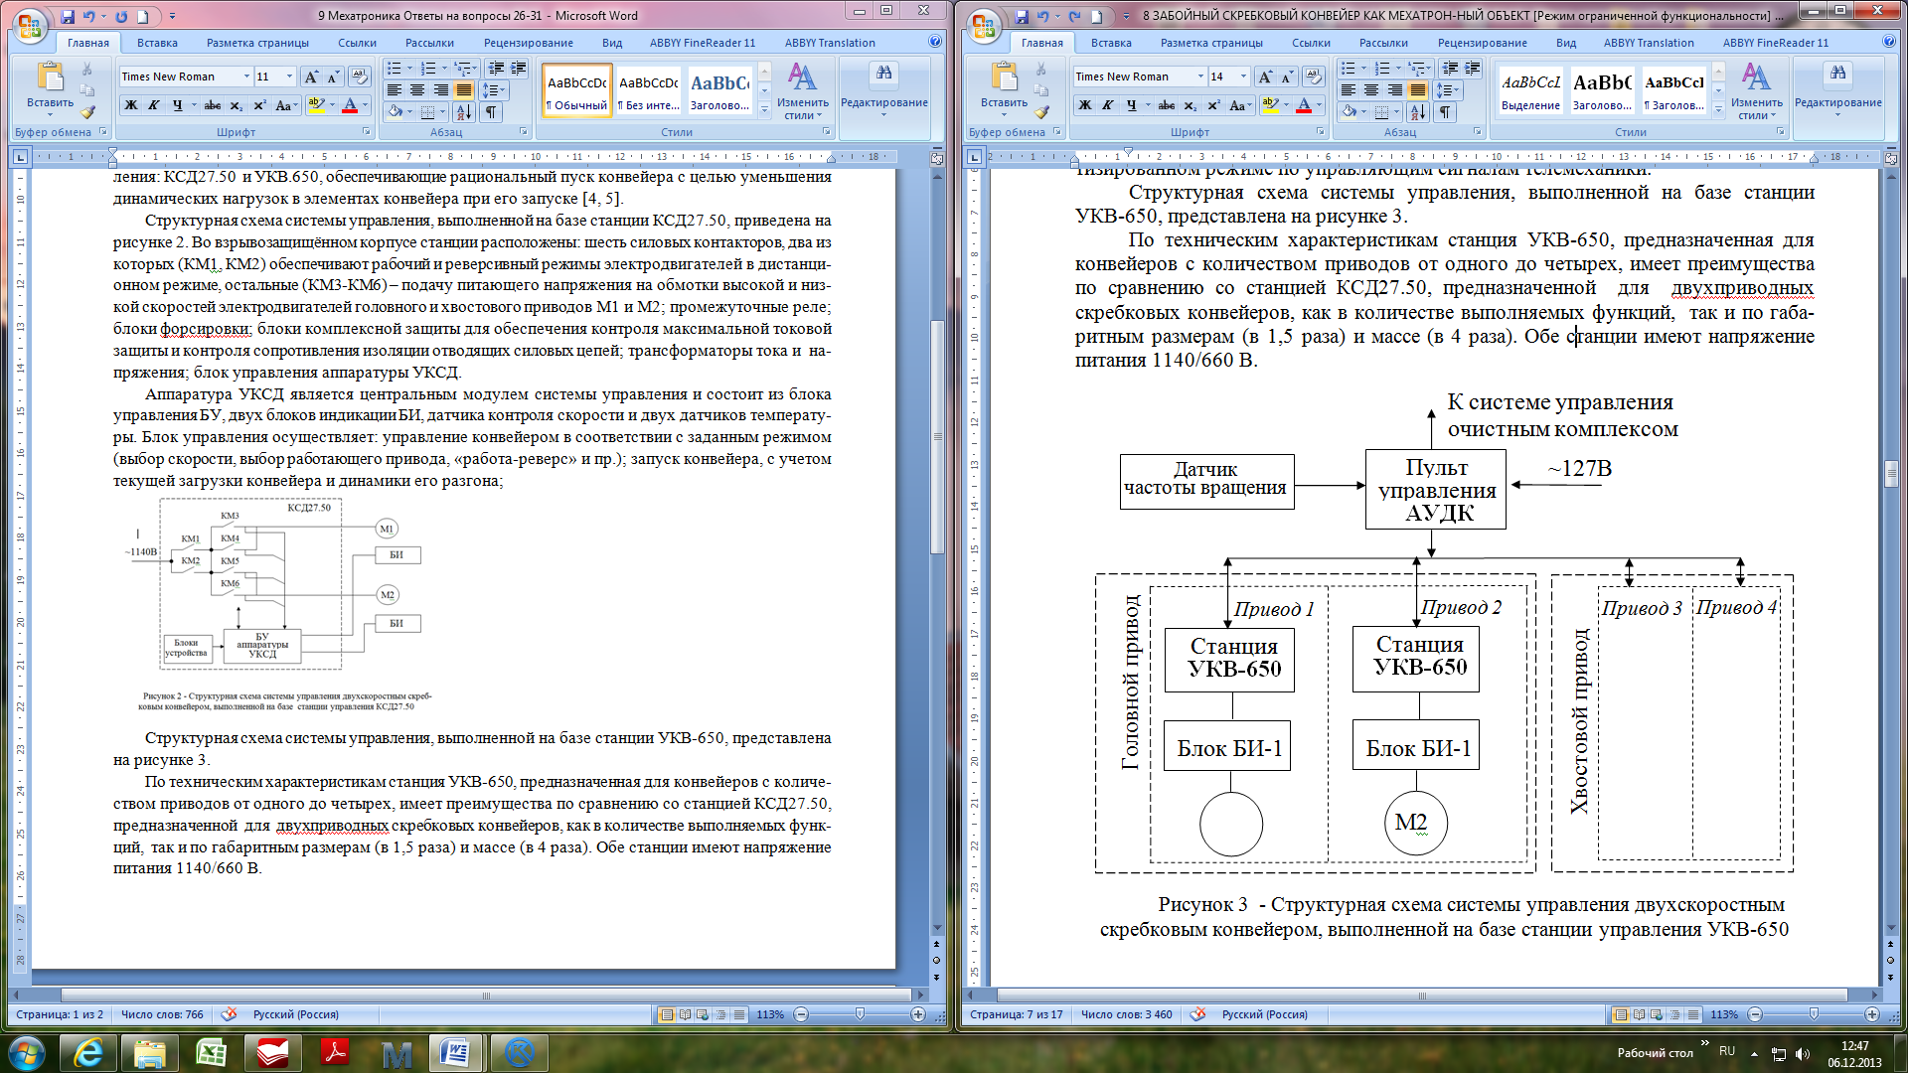Click the bulleted list icon in the right window

coord(1349,69)
